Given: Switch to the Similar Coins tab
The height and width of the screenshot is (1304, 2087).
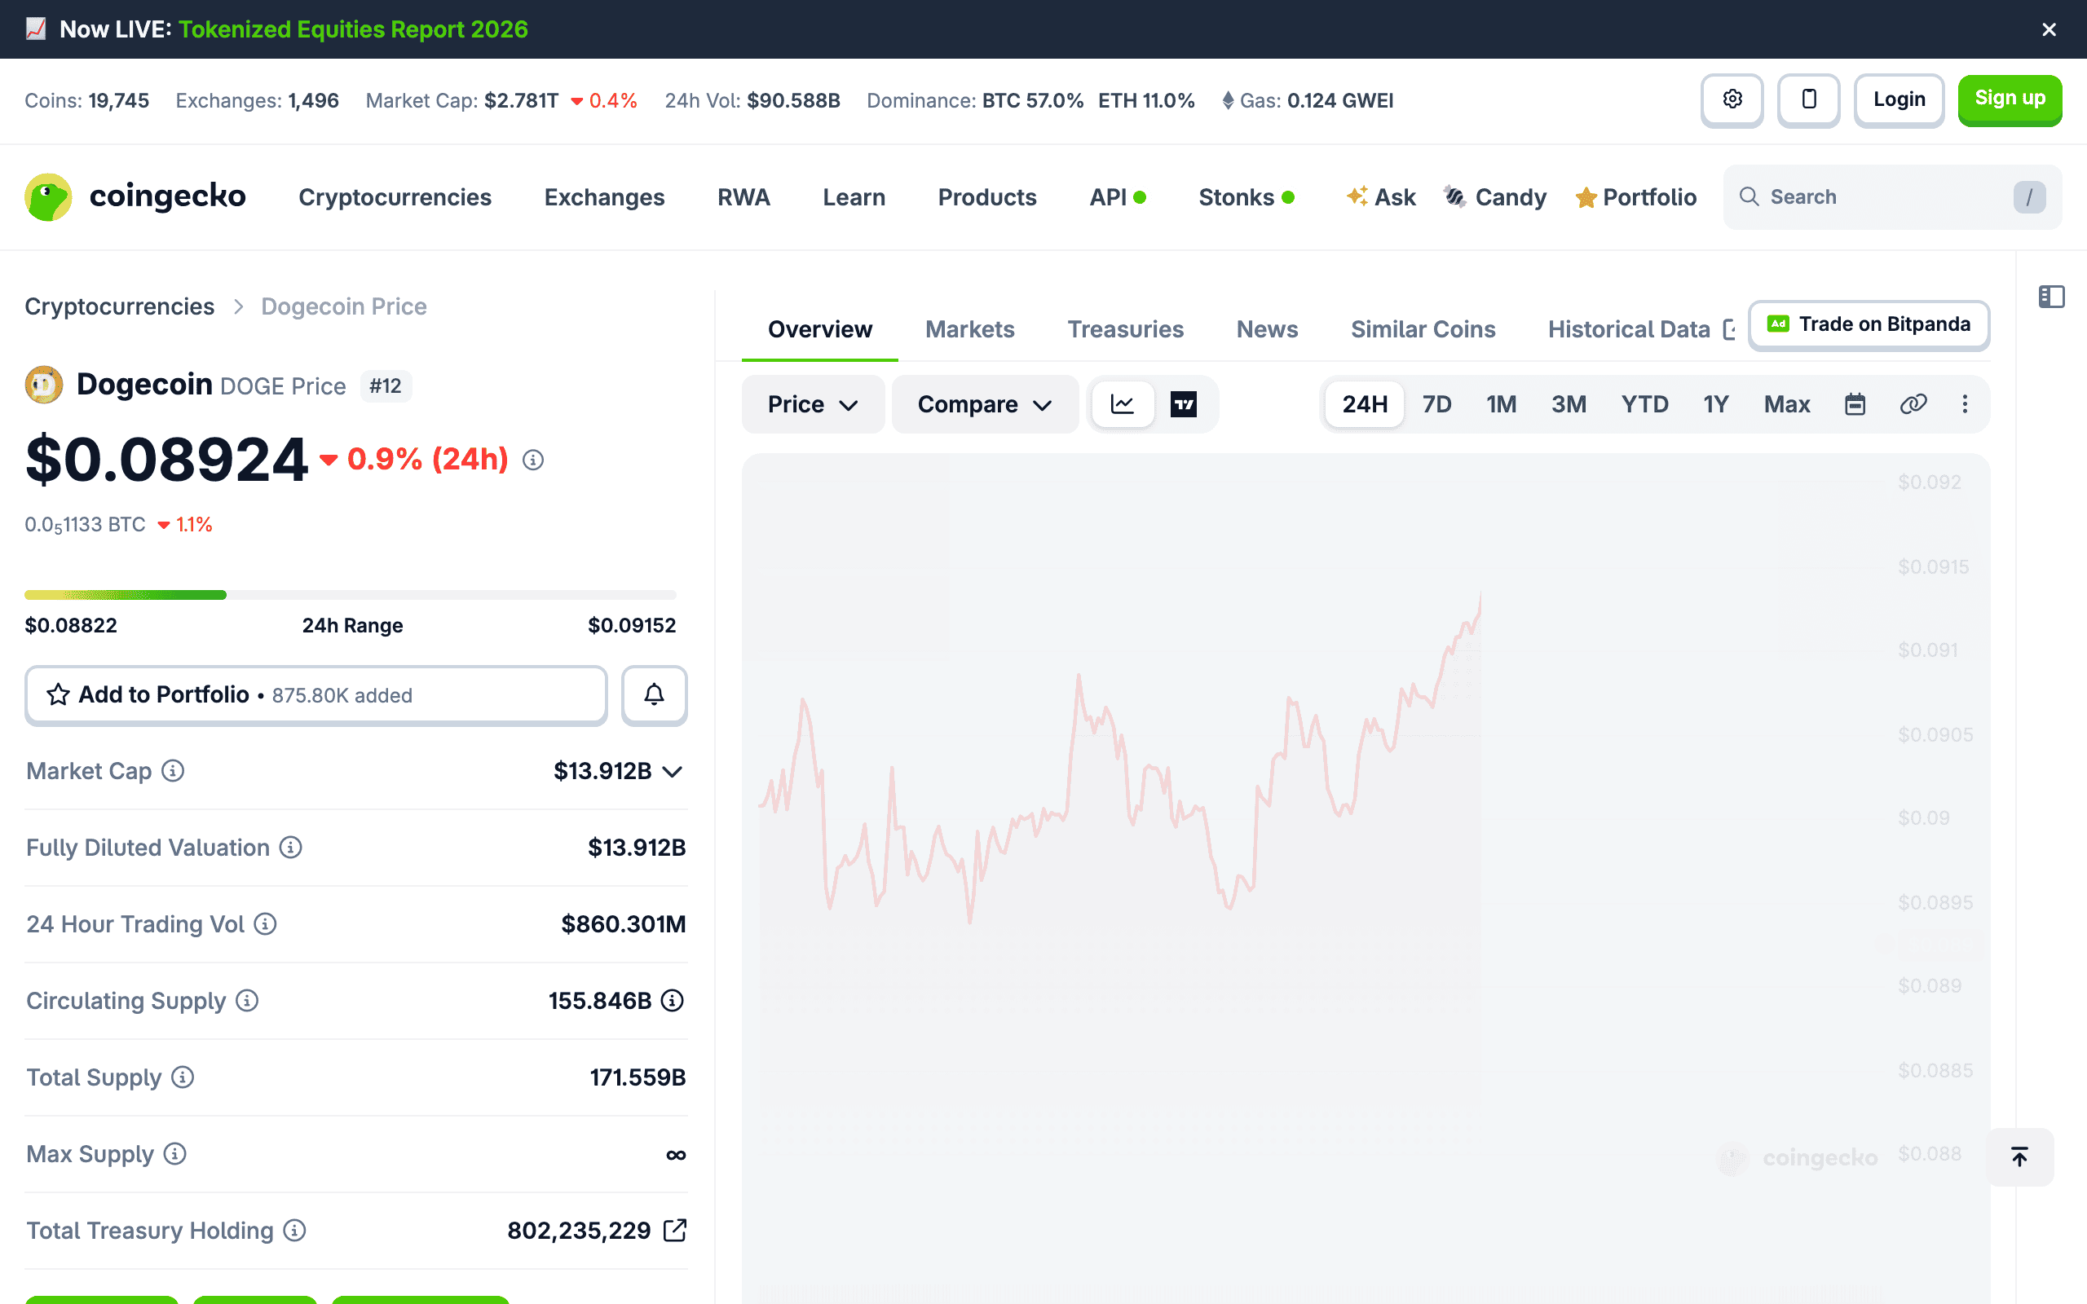Looking at the screenshot, I should (1423, 329).
